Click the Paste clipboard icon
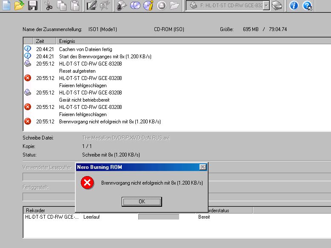The width and height of the screenshot is (331, 248). click(x=74, y=6)
